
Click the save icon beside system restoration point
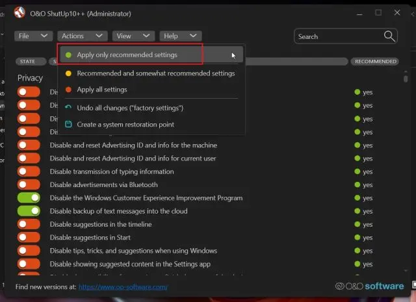point(68,124)
